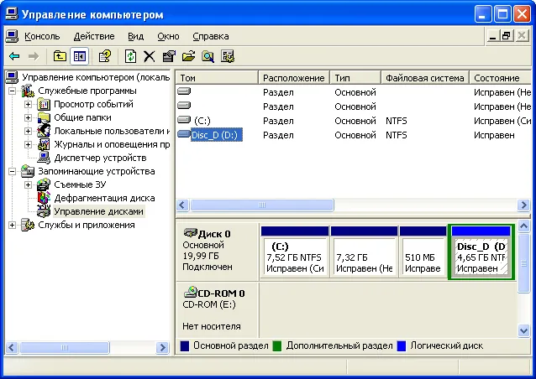
Task: Select the 510 МБ partition block
Action: (x=423, y=252)
